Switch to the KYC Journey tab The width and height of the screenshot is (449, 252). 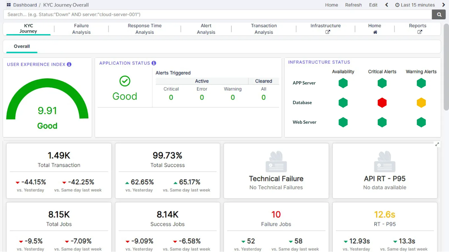(x=28, y=29)
